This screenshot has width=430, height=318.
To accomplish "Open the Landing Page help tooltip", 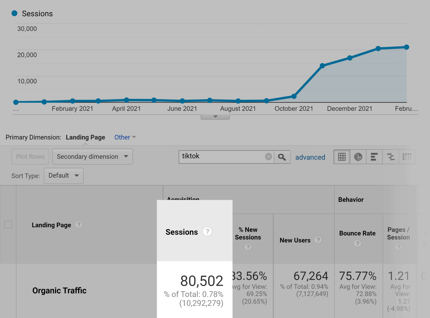I will 79,225.
